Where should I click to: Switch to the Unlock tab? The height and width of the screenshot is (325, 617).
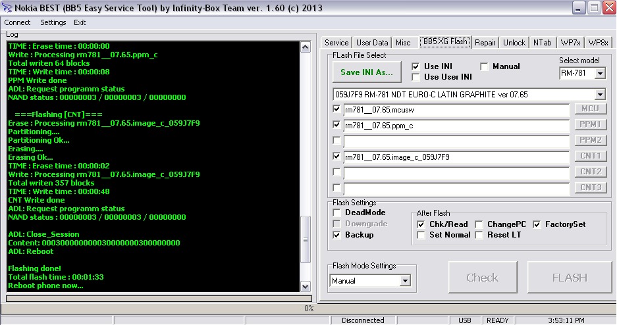(x=514, y=43)
